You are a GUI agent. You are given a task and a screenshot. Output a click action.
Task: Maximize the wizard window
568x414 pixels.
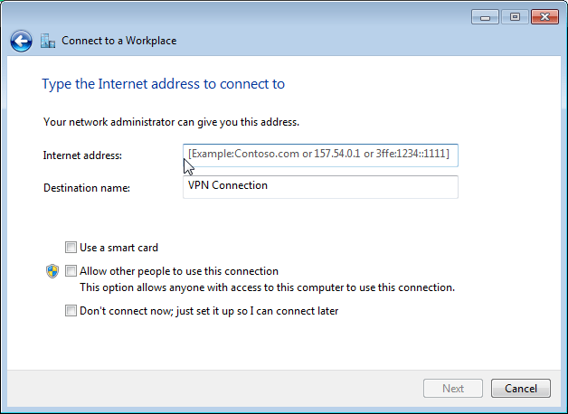coord(515,17)
